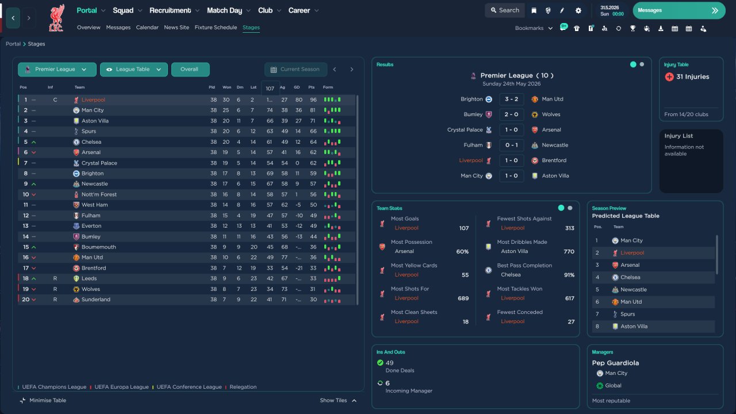Click the Chelsea crest in the league table
Image resolution: width=736 pixels, height=414 pixels.
coord(76,142)
